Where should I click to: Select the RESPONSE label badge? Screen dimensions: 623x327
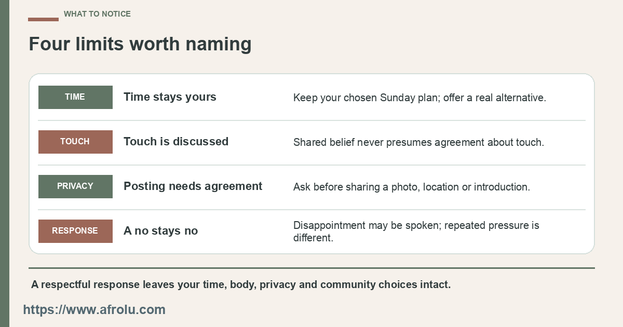[x=75, y=231]
